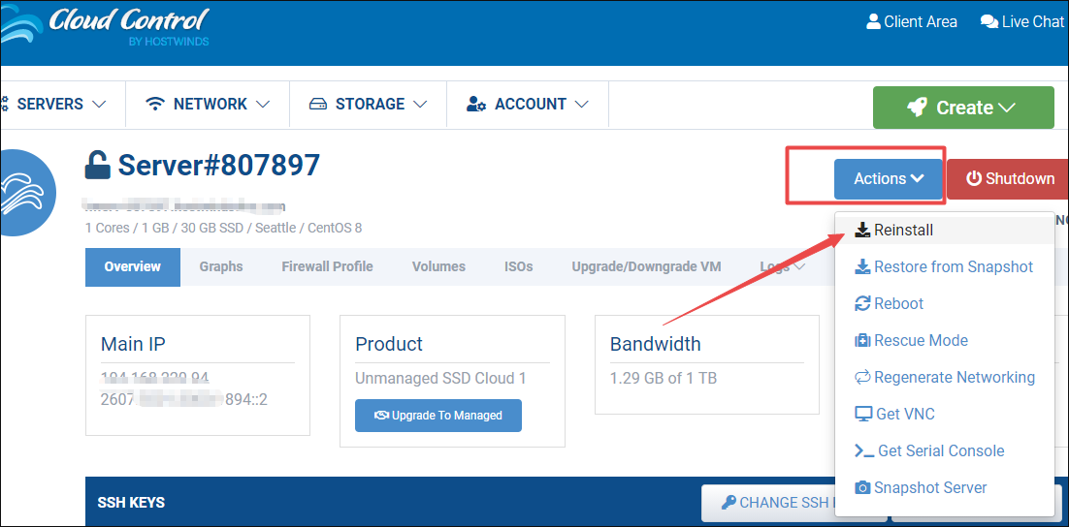
Task: Open the green Create dropdown
Action: tap(963, 108)
